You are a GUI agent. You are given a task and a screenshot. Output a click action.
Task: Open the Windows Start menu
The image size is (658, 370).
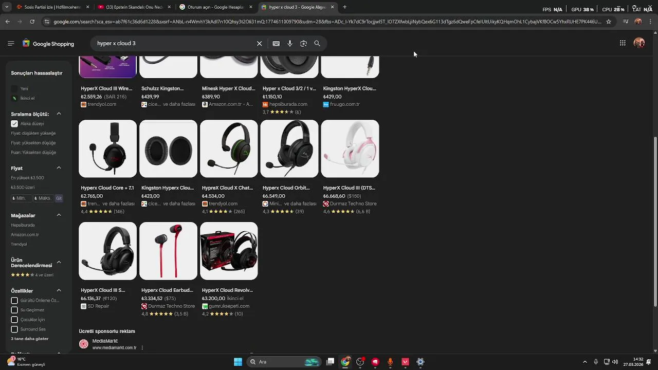237,362
